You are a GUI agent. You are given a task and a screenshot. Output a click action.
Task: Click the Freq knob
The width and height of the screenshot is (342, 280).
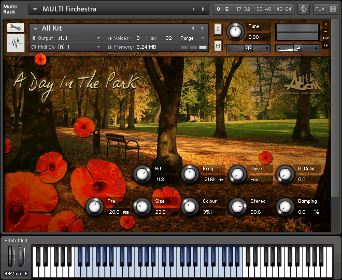[x=190, y=174]
